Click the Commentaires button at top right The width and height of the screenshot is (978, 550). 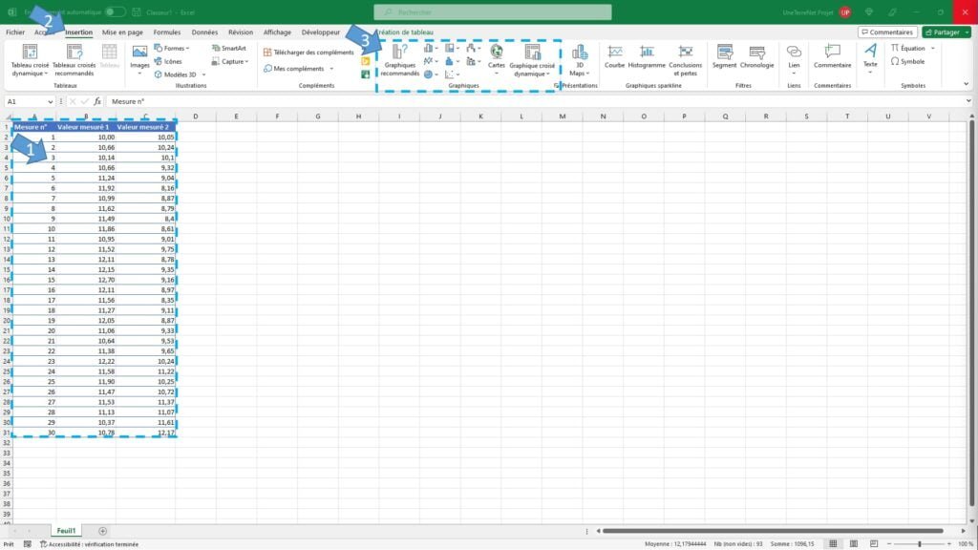(887, 32)
